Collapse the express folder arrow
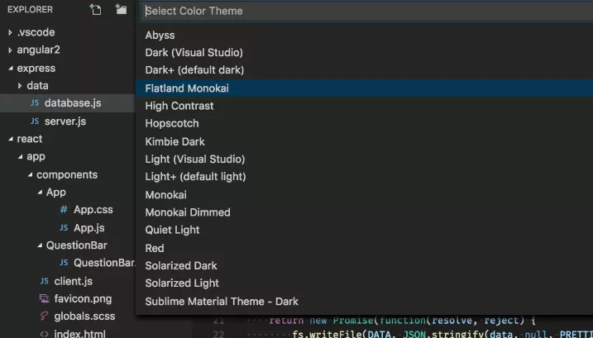Image resolution: width=593 pixels, height=338 pixels. (10, 68)
